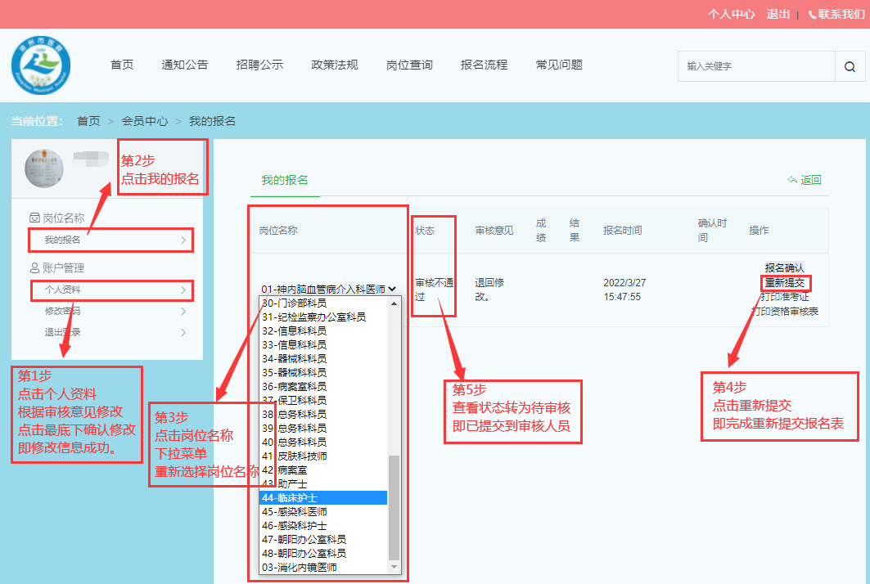Screen dimensions: 870x584
Task: Click chevron next to 修改密码
Action: 183,311
